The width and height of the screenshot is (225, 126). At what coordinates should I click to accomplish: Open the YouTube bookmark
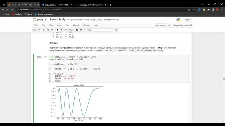click(x=17, y=14)
